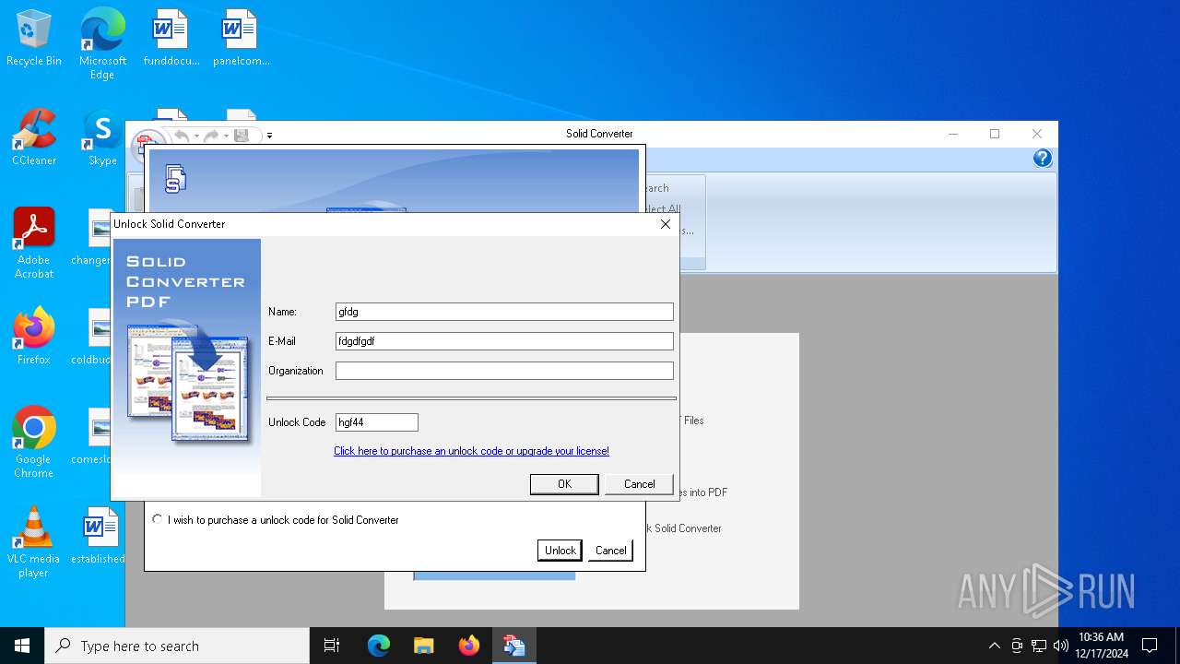Image resolution: width=1180 pixels, height=664 pixels.
Task: Click the Unlock button behind the dialog
Action: click(560, 551)
